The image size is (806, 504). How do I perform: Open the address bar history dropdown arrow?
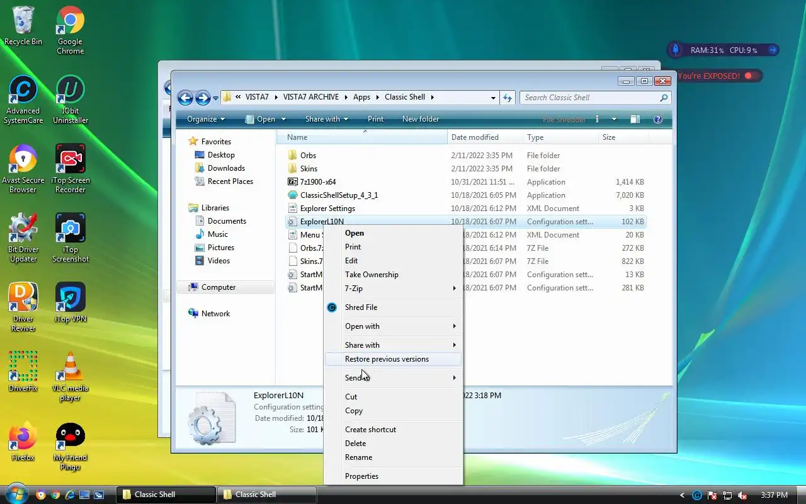[x=493, y=98]
